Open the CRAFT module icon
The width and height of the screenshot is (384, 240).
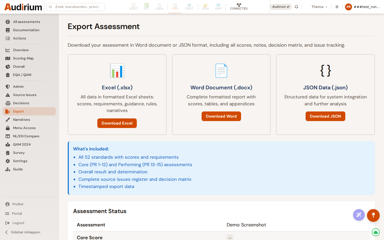(x=189, y=7)
